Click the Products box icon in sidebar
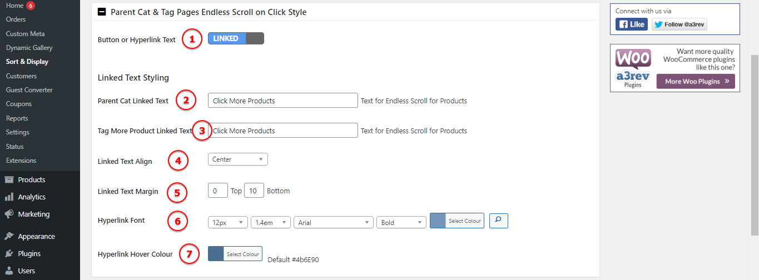The width and height of the screenshot is (759, 280). point(9,180)
